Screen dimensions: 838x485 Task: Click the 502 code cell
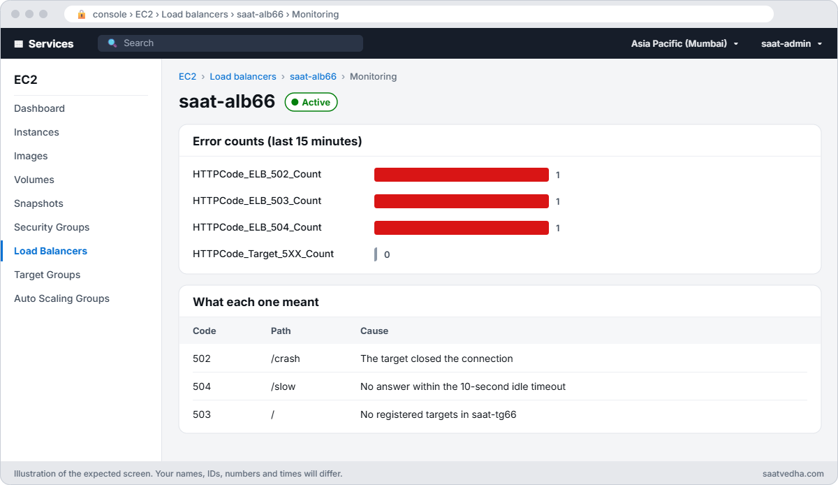pos(202,359)
